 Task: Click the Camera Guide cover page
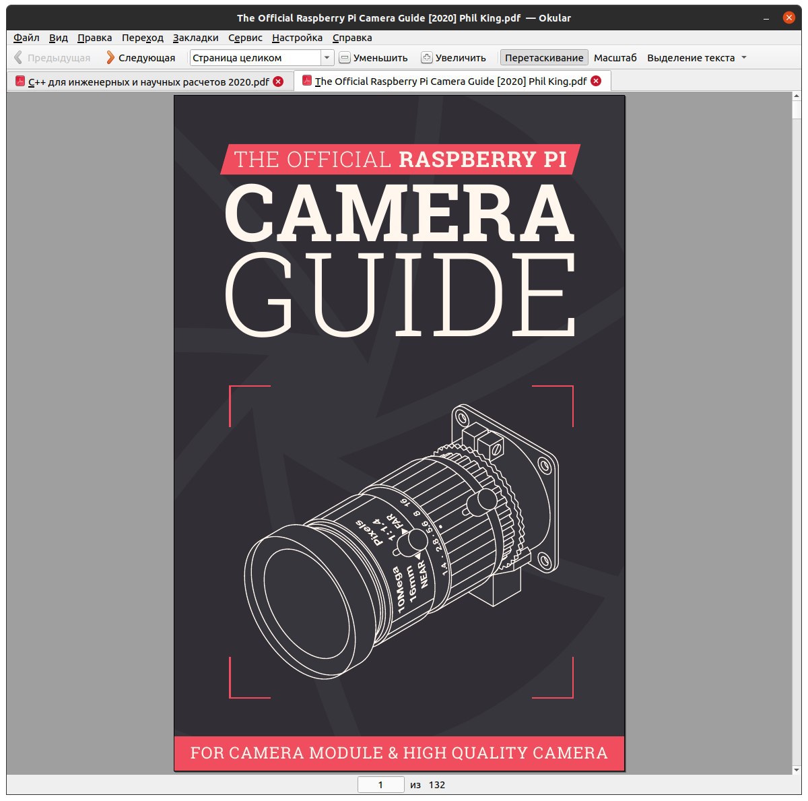(x=399, y=433)
